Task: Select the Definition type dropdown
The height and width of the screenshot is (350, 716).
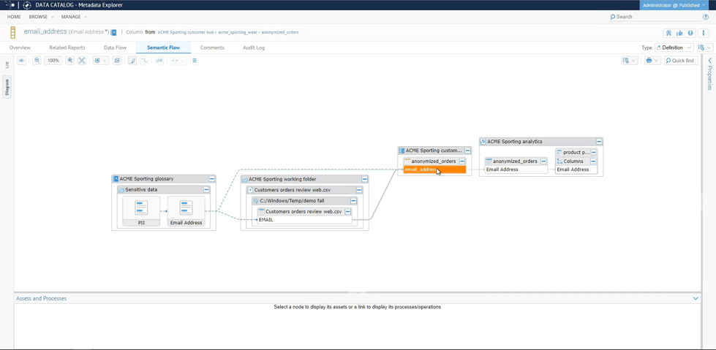Action: tap(674, 47)
